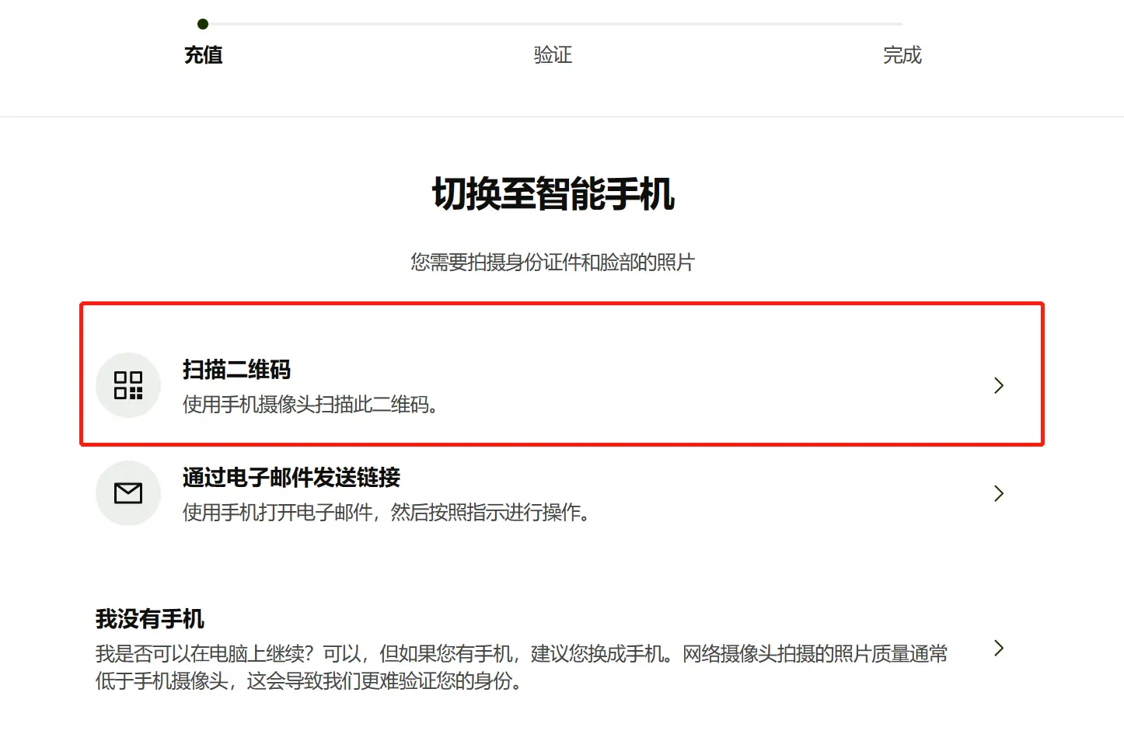Click the QR code grid icon
This screenshot has width=1124, height=755.
(x=128, y=385)
